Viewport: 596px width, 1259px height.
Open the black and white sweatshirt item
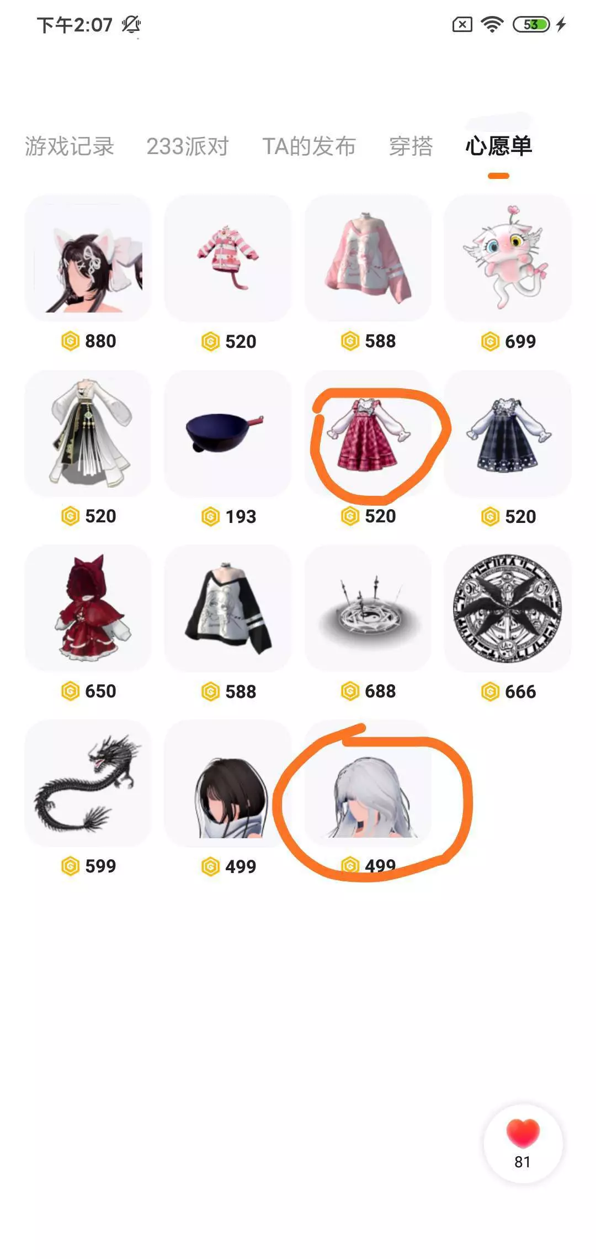click(x=227, y=608)
